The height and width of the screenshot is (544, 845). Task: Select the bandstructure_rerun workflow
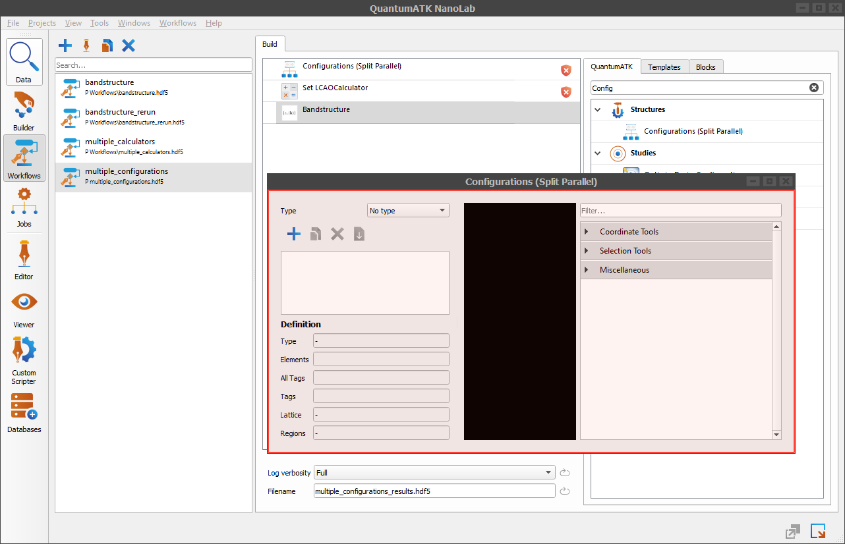[154, 118]
